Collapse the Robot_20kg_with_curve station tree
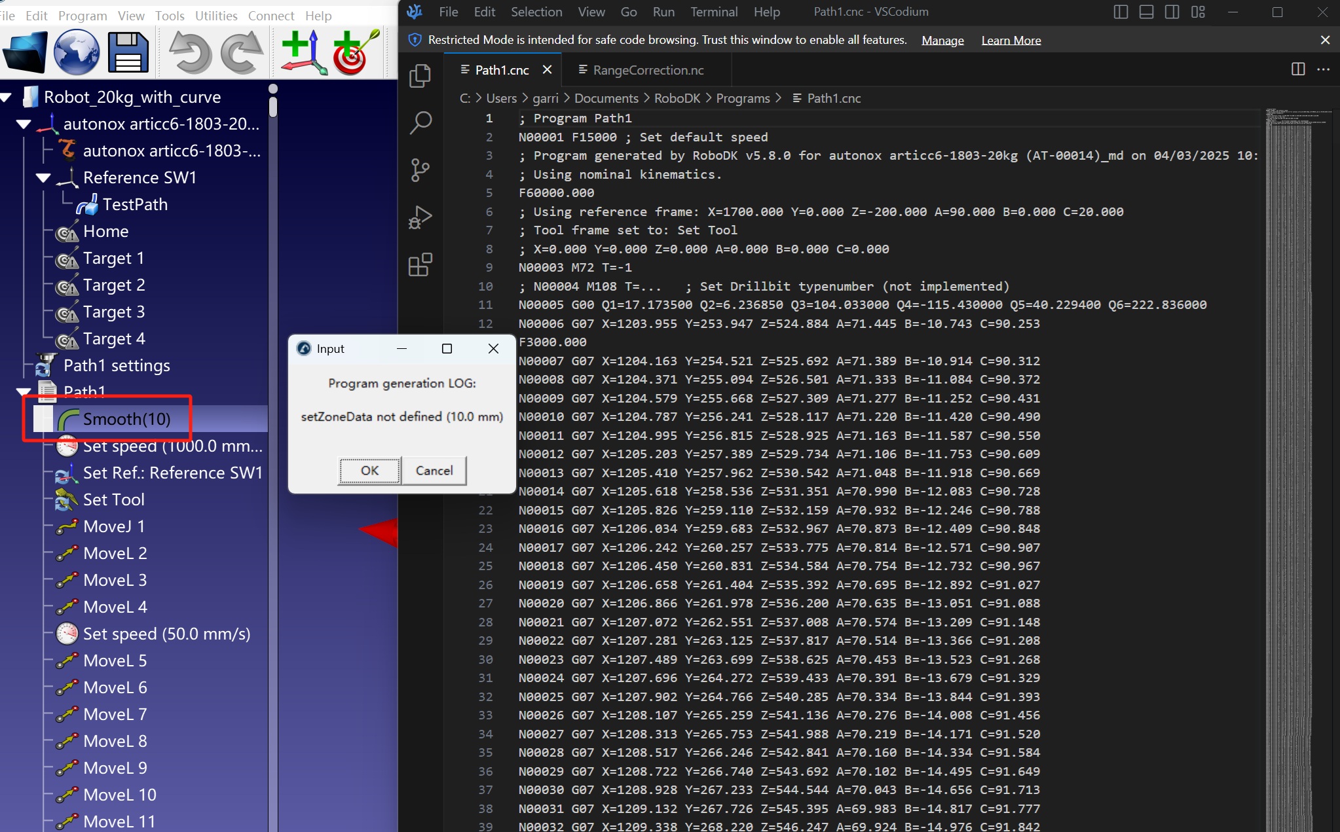The image size is (1340, 832). point(6,98)
